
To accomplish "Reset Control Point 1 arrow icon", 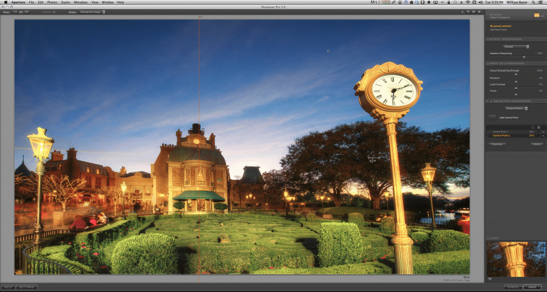I will coord(543,132).
